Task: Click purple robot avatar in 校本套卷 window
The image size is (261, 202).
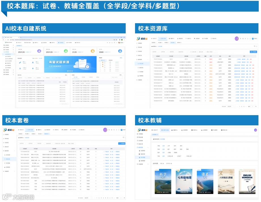Action: point(105,130)
